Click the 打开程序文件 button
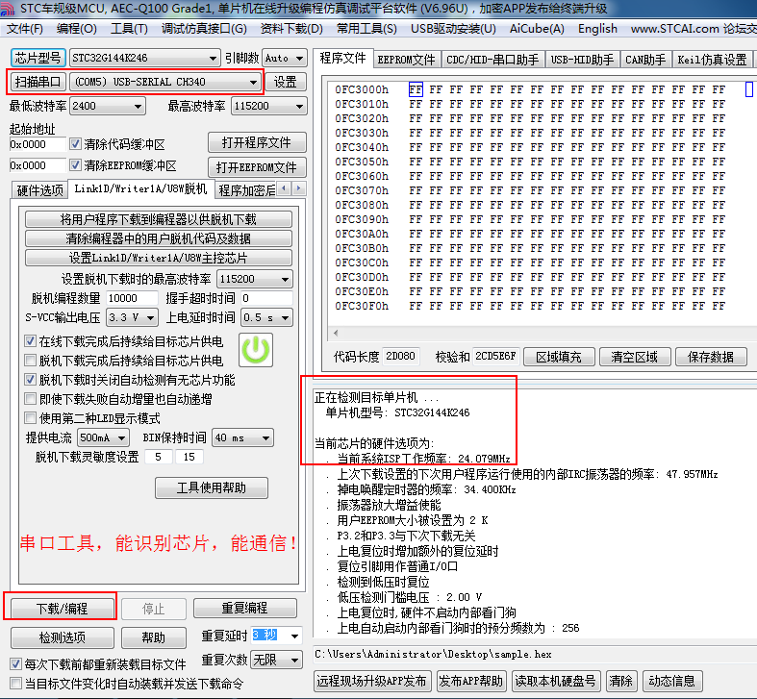This screenshot has width=757, height=699. tap(257, 142)
